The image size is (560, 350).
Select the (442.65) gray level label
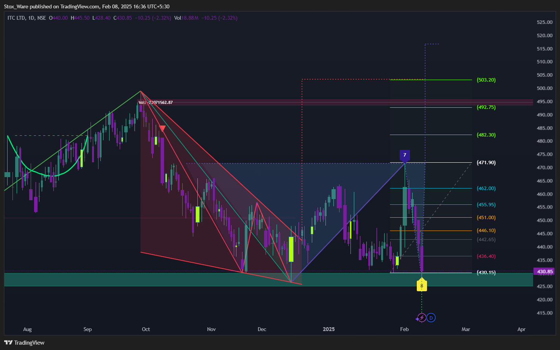[486, 240]
